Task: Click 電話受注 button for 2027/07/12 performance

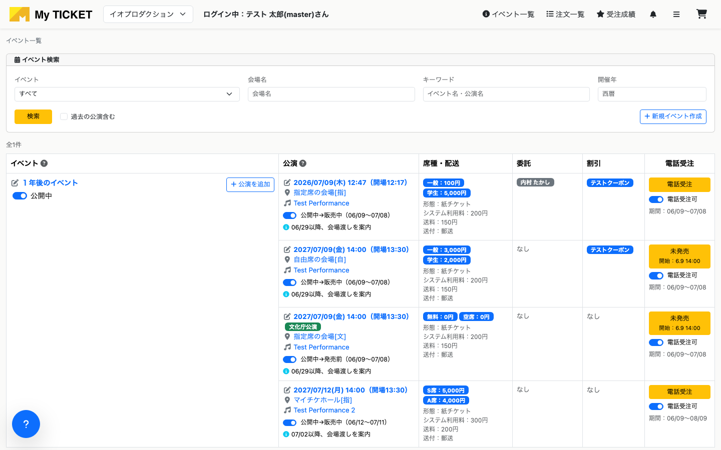Action: coord(679,392)
